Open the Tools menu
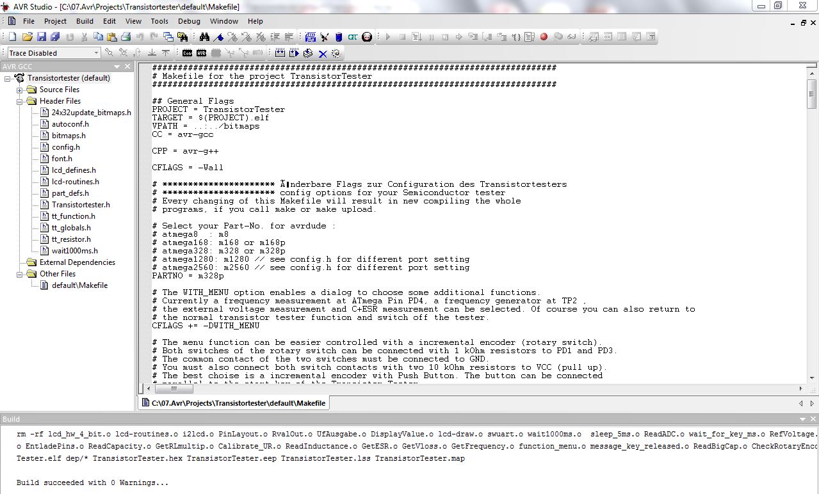The image size is (819, 494). [x=159, y=21]
